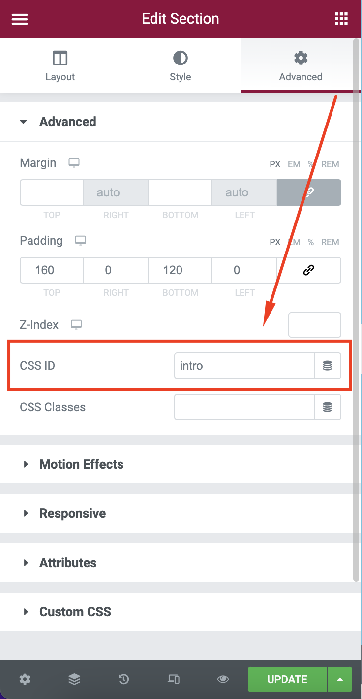Click the dynamic tags icon for CSS Classes

327,407
